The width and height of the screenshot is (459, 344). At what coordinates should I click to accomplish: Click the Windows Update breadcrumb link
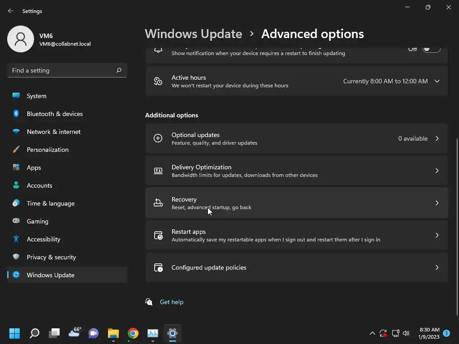194,34
